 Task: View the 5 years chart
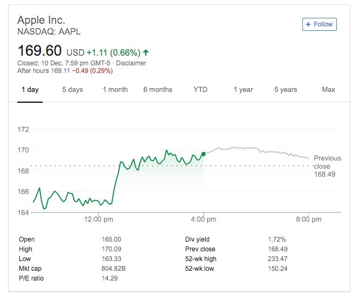(286, 90)
